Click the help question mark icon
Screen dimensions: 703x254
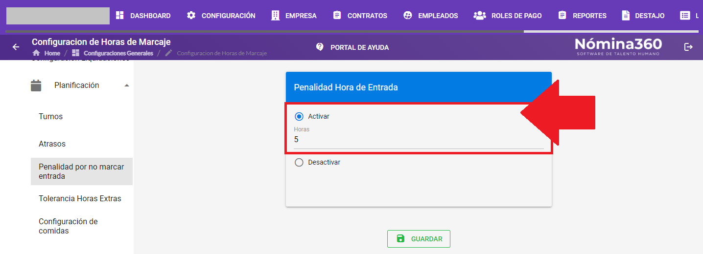point(320,47)
